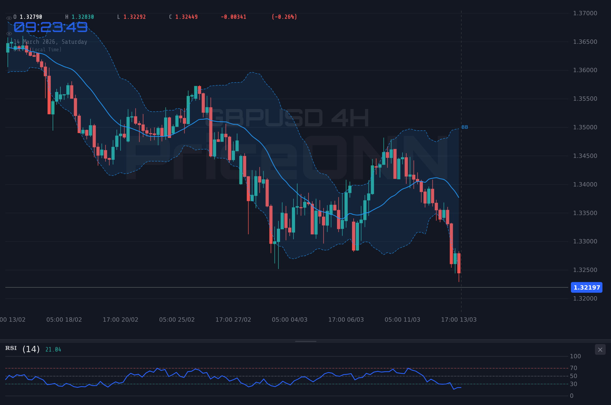Click price axis label 1.34000

point(585,185)
